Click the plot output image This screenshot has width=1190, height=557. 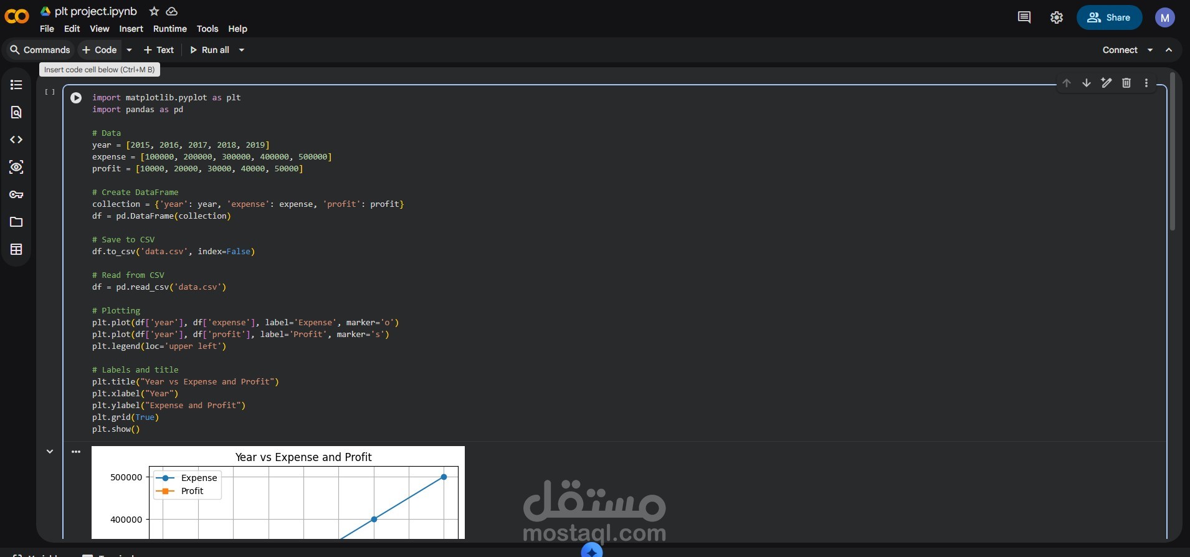pyautogui.click(x=278, y=492)
